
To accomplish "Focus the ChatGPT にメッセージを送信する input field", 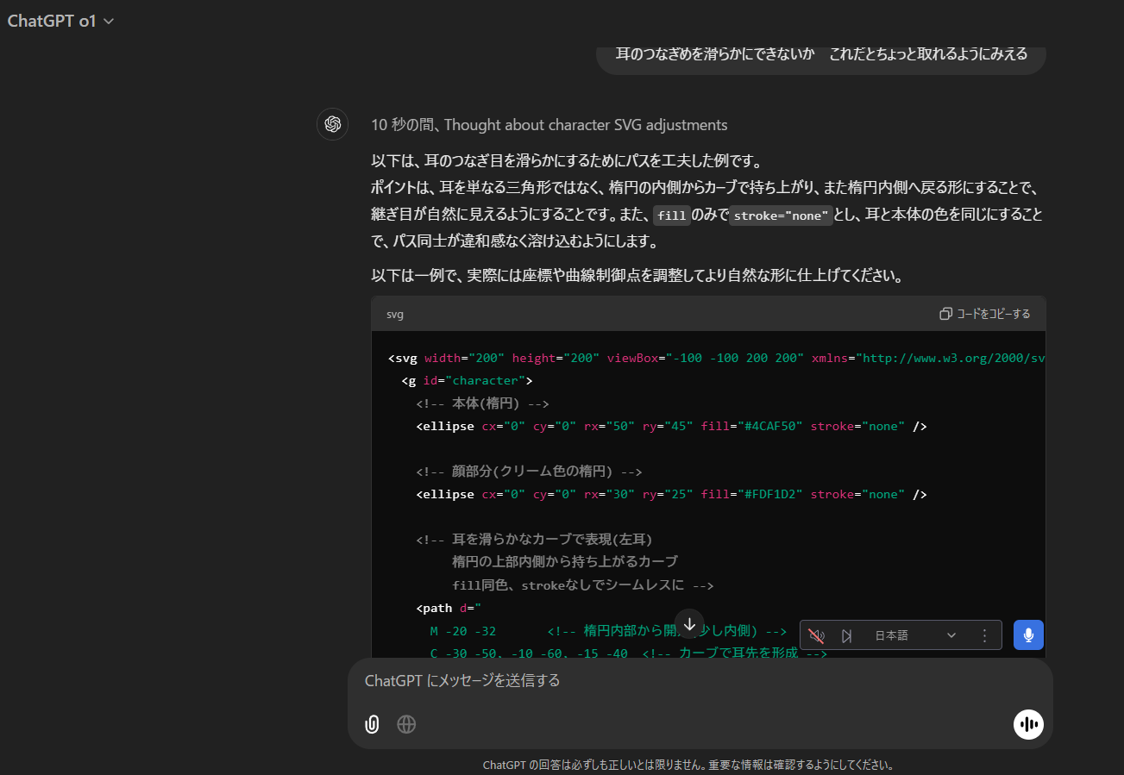I will (700, 681).
